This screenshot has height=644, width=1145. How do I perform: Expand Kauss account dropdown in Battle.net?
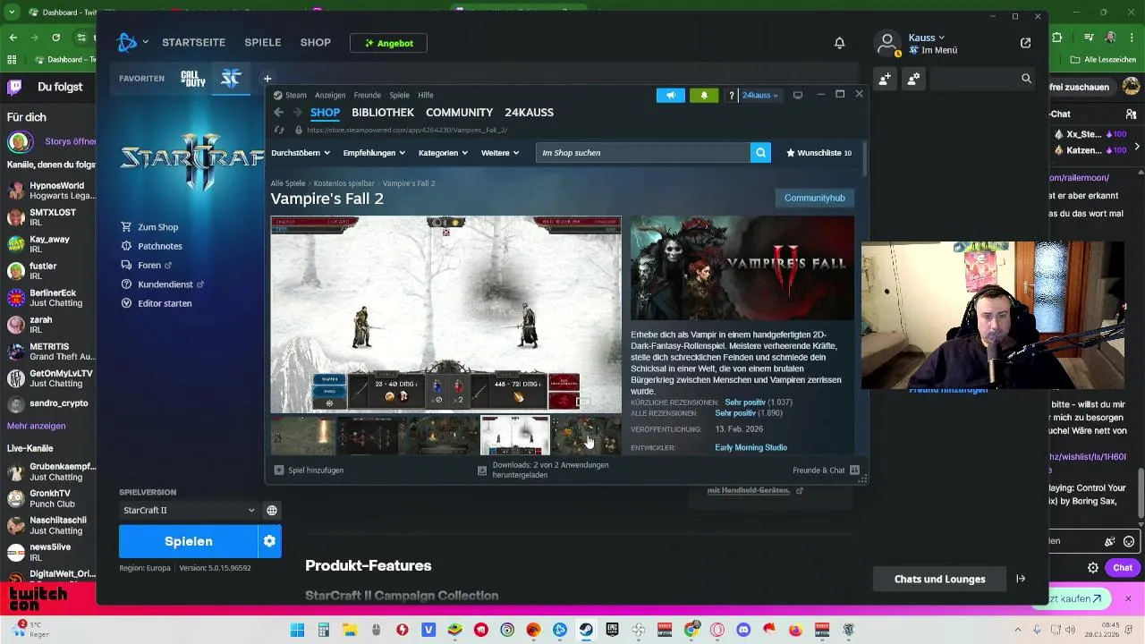[x=927, y=38]
